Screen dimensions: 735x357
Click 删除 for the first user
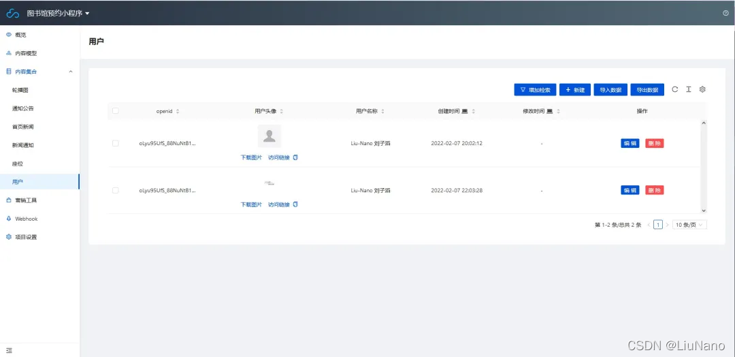(x=654, y=143)
